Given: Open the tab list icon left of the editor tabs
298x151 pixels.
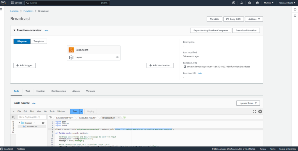Looking at the screenshot, I should 50,118.
